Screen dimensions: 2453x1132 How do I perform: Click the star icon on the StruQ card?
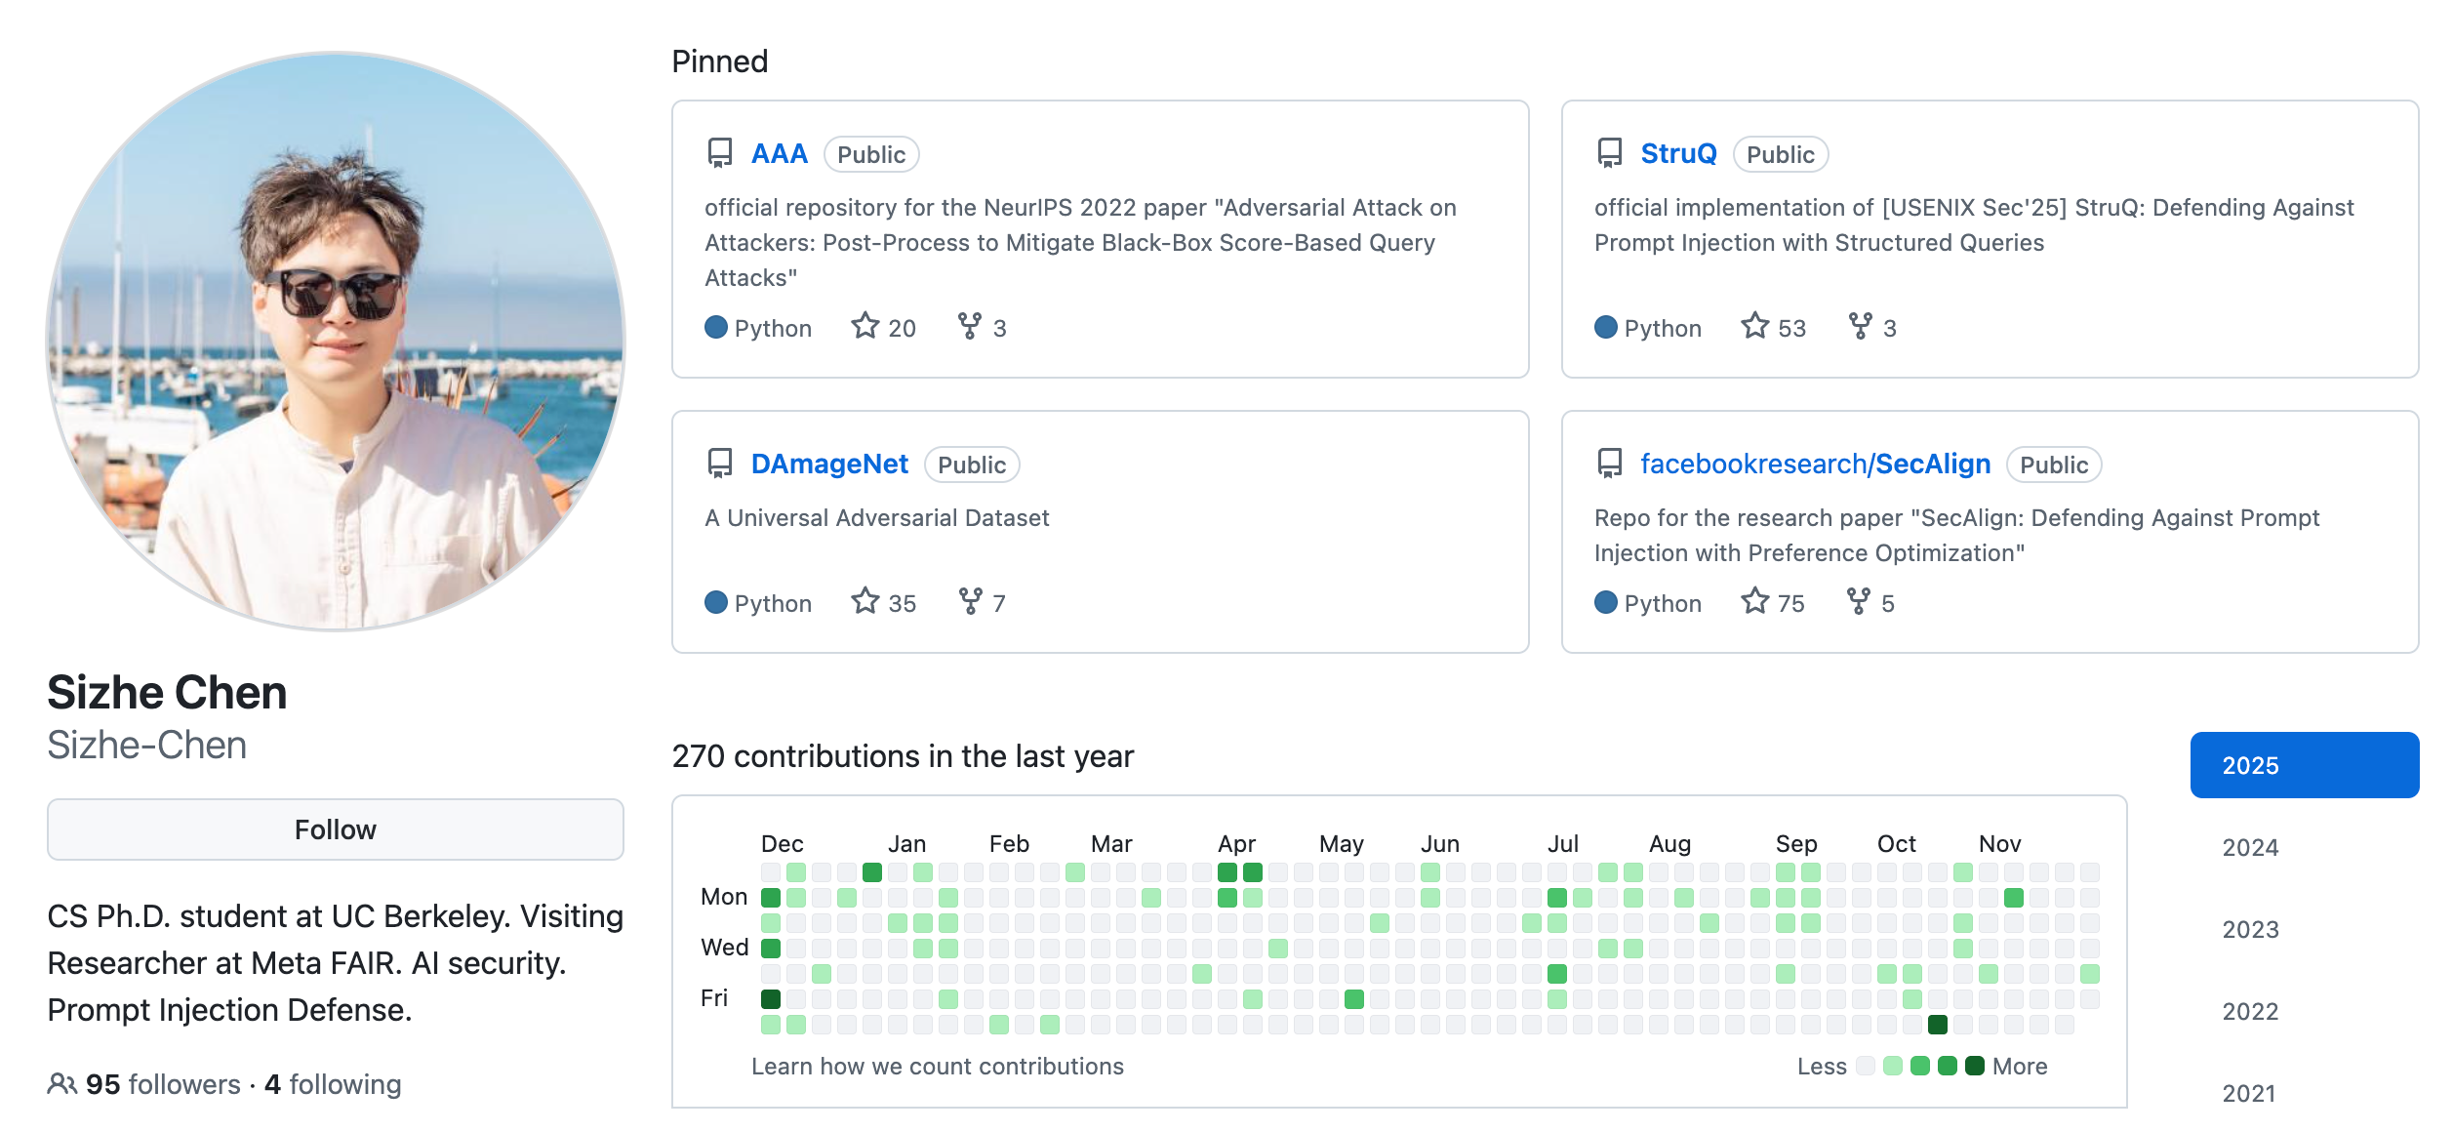[1754, 326]
